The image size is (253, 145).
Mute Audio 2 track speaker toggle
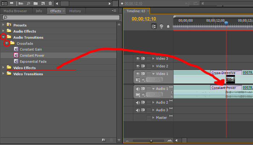coord(138,102)
